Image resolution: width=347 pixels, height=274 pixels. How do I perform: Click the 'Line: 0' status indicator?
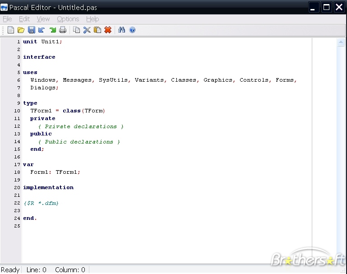click(x=36, y=270)
